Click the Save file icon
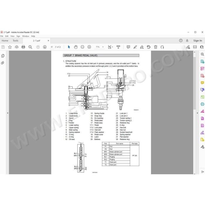 pos(3,47)
